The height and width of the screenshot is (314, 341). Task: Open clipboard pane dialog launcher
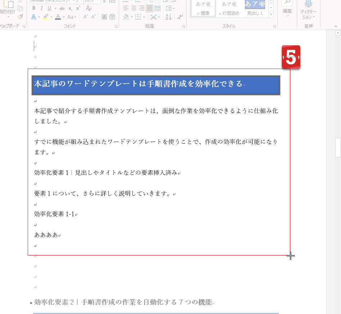(24, 26)
